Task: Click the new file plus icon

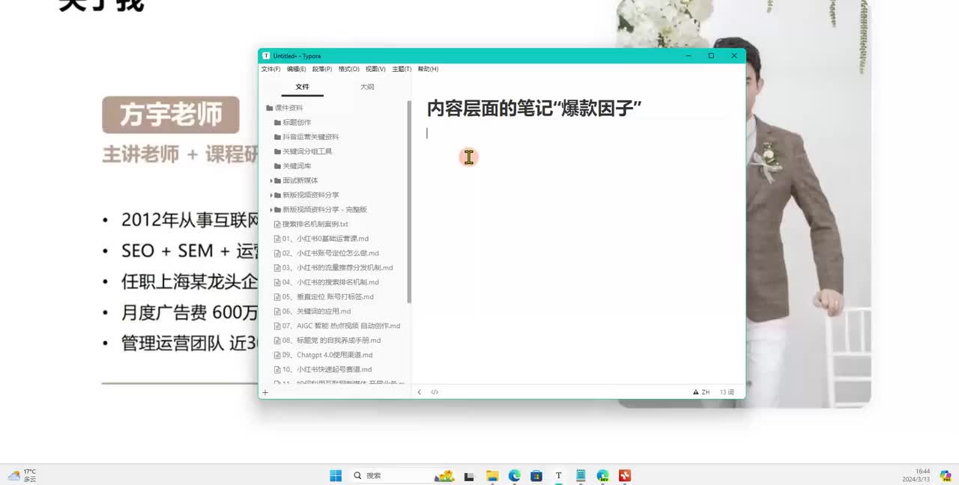Action: [x=265, y=392]
